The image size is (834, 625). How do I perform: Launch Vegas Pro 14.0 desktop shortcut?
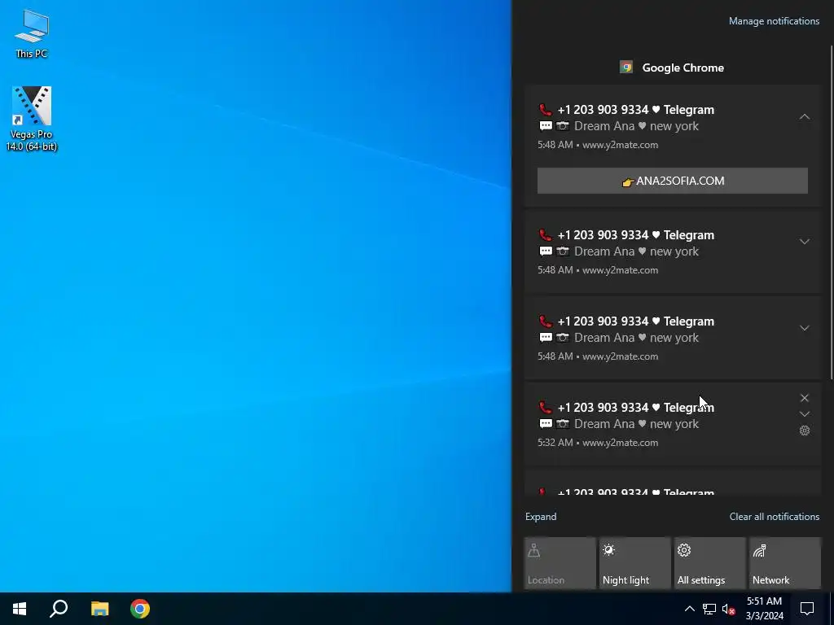(x=32, y=119)
